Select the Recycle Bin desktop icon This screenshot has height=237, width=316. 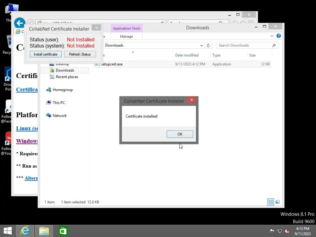[7, 45]
